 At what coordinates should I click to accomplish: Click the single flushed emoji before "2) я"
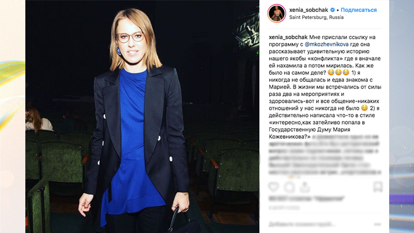(x=364, y=108)
